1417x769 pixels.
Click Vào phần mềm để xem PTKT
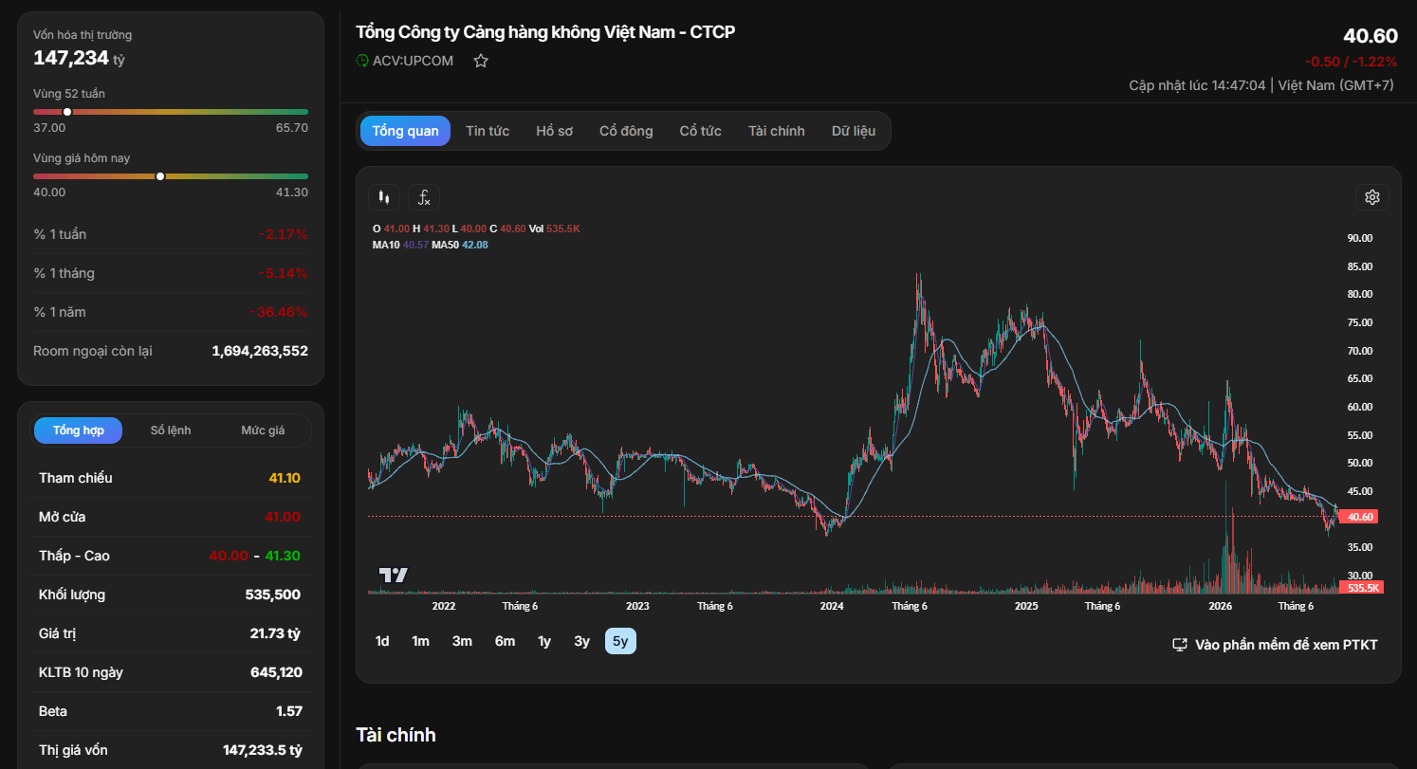(x=1286, y=645)
